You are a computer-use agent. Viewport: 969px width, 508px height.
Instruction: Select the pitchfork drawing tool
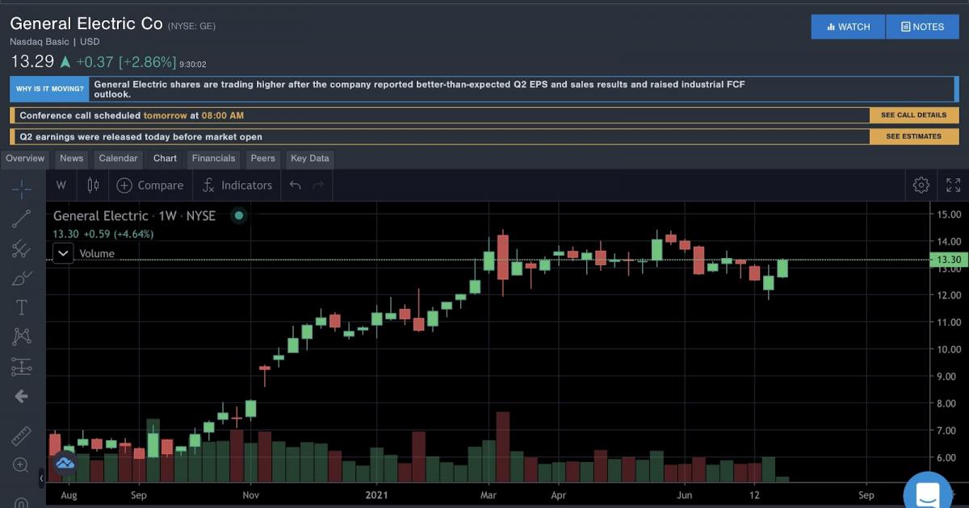(x=22, y=248)
